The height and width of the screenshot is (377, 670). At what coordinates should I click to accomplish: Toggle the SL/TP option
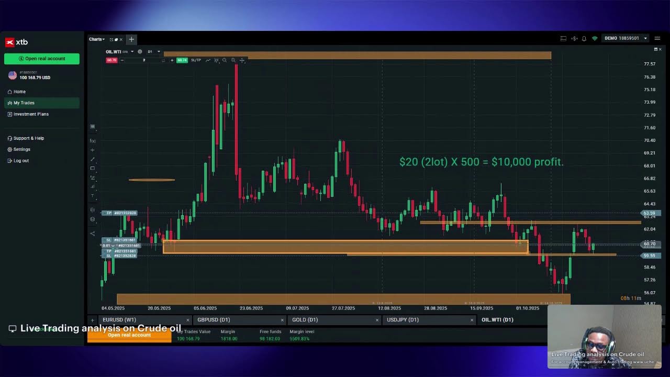(x=196, y=60)
